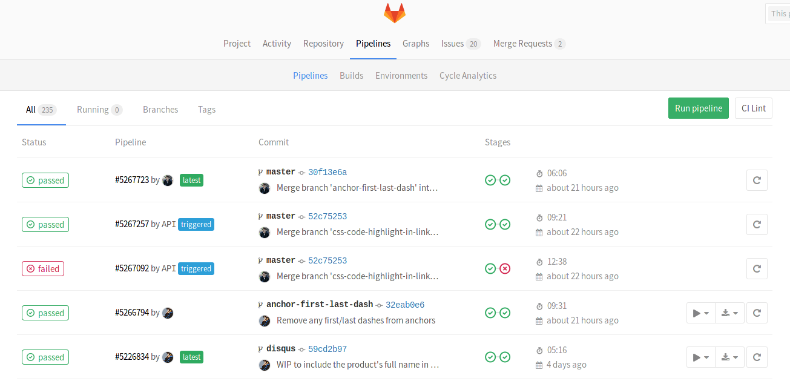Retry the failed pipeline #5267092

[757, 269]
